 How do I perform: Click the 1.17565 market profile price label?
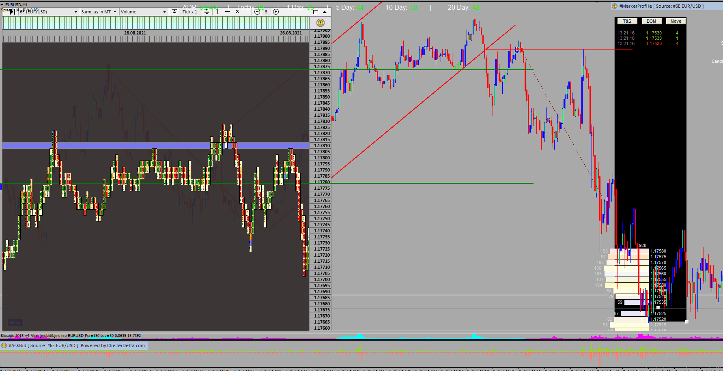pyautogui.click(x=658, y=268)
